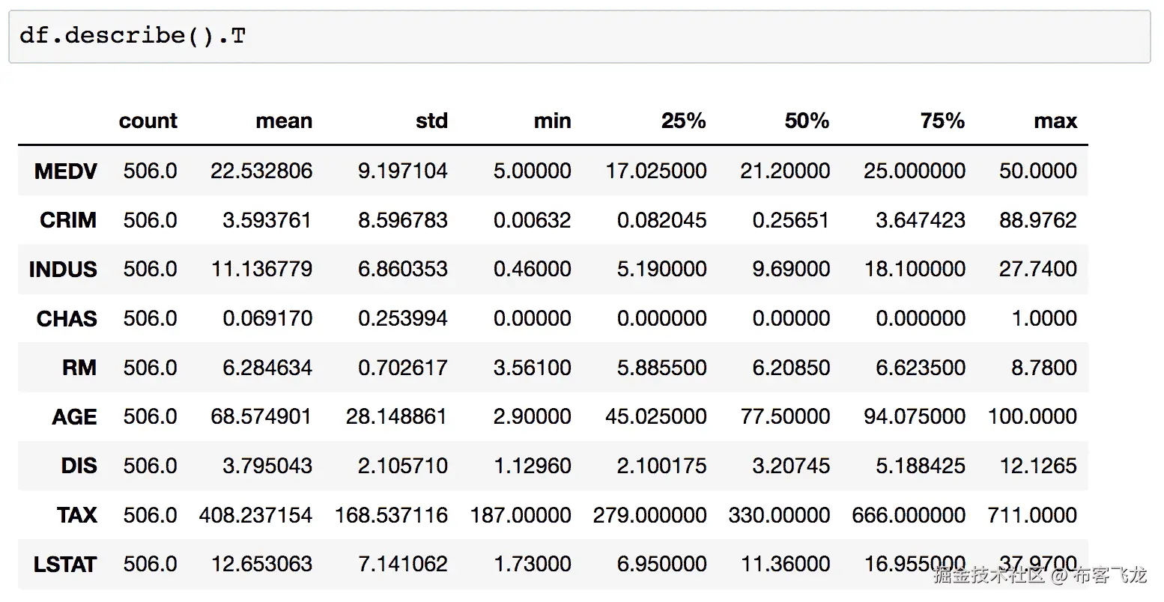Select the mean column header
This screenshot has width=1164, height=602.
(x=284, y=121)
